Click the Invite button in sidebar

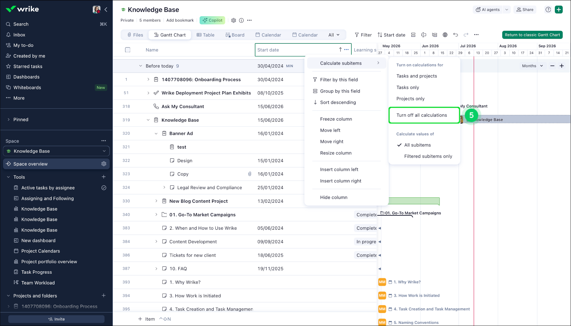click(56, 319)
